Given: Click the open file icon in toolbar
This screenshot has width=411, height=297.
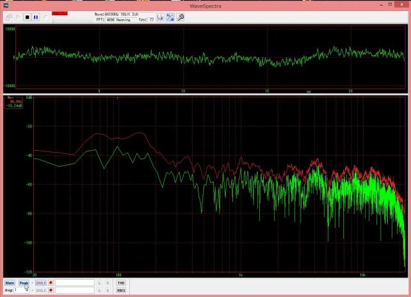Looking at the screenshot, I should coord(9,17).
